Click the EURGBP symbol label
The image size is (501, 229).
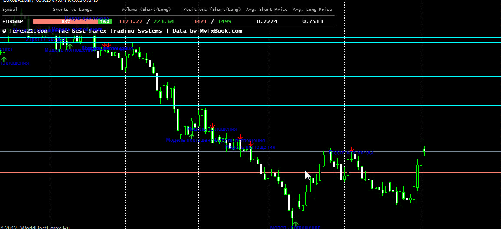[12, 21]
